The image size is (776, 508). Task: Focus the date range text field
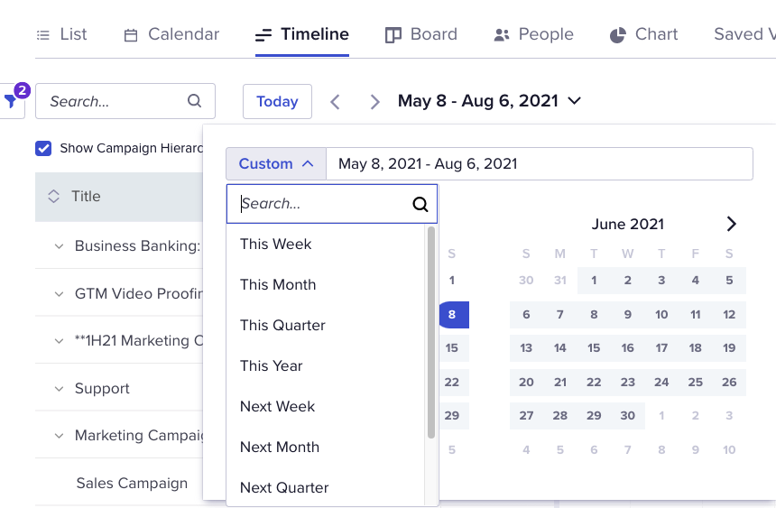pos(540,164)
